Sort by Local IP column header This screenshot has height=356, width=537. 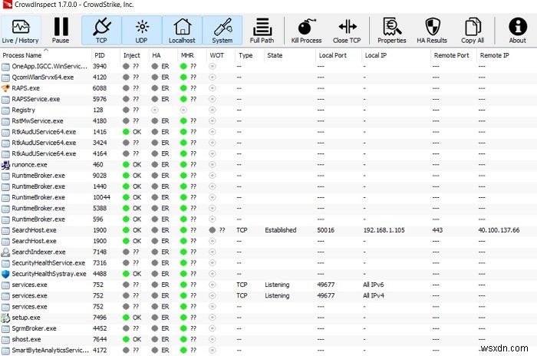tap(397, 55)
